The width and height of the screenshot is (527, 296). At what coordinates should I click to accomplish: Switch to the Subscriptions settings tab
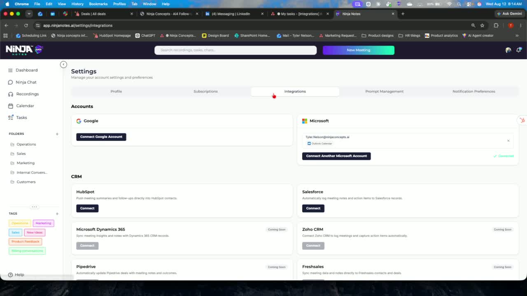click(x=205, y=91)
